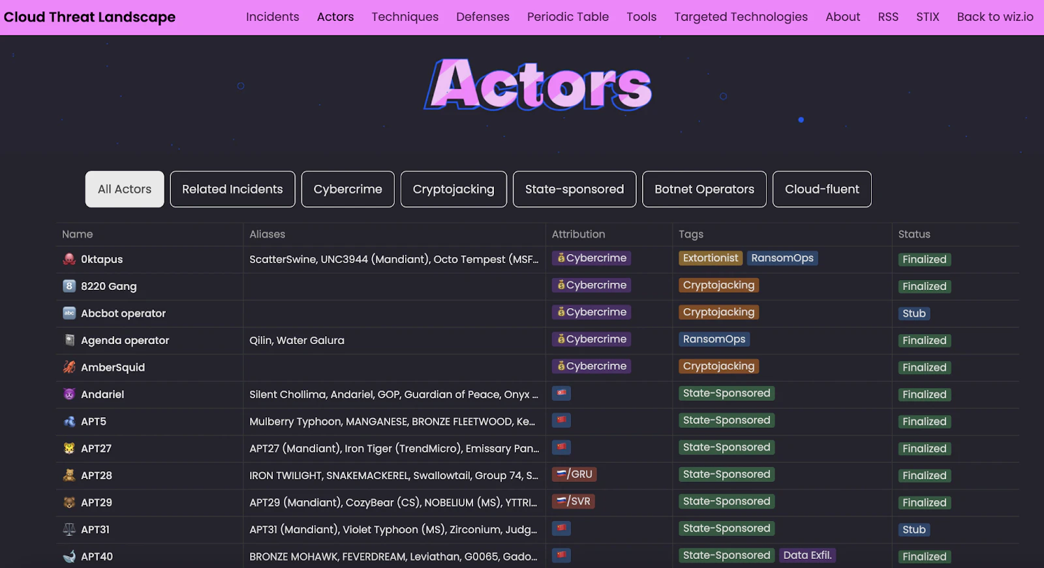Open the Periodic Table page
Viewport: 1044px width, 568px height.
pos(568,17)
